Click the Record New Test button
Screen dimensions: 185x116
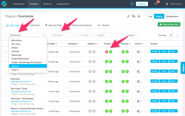(169, 24)
